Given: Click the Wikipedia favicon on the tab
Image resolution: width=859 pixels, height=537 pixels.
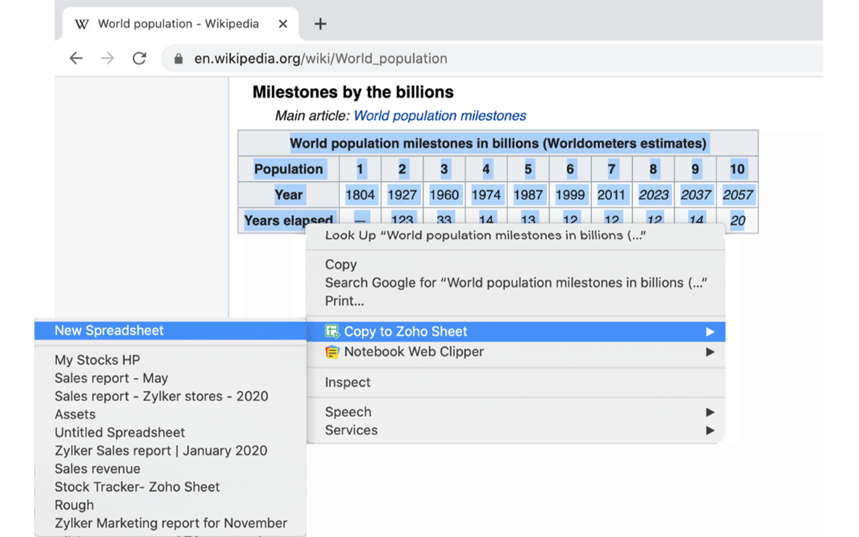Looking at the screenshot, I should tap(82, 24).
